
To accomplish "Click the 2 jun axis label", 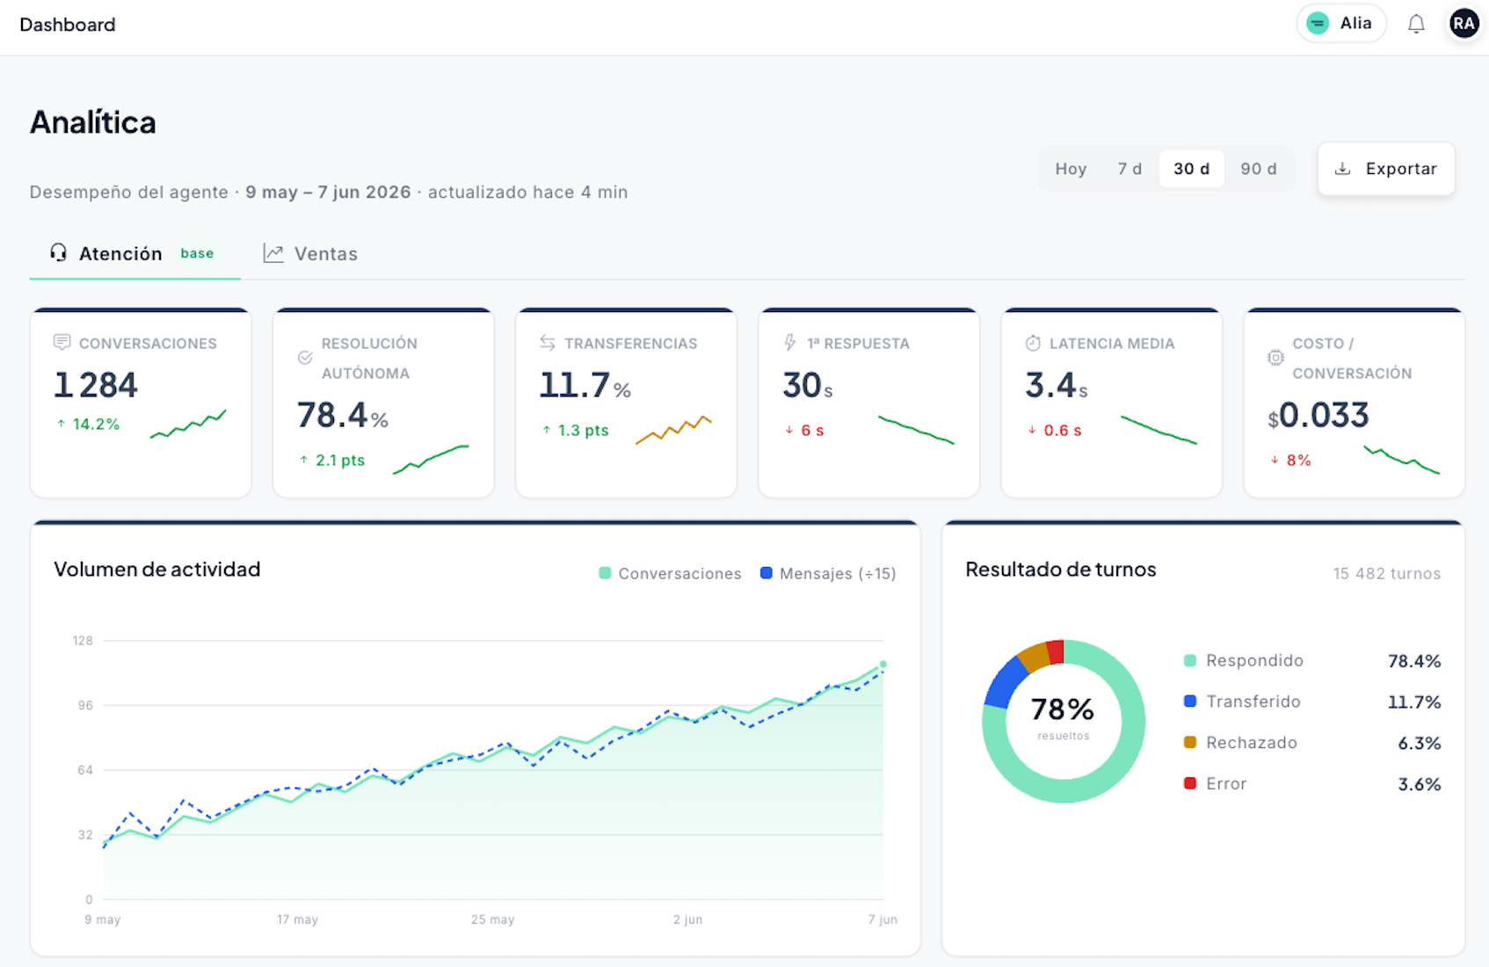I will coord(687,920).
